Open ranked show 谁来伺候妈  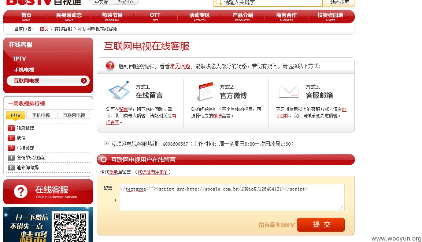coord(27,168)
